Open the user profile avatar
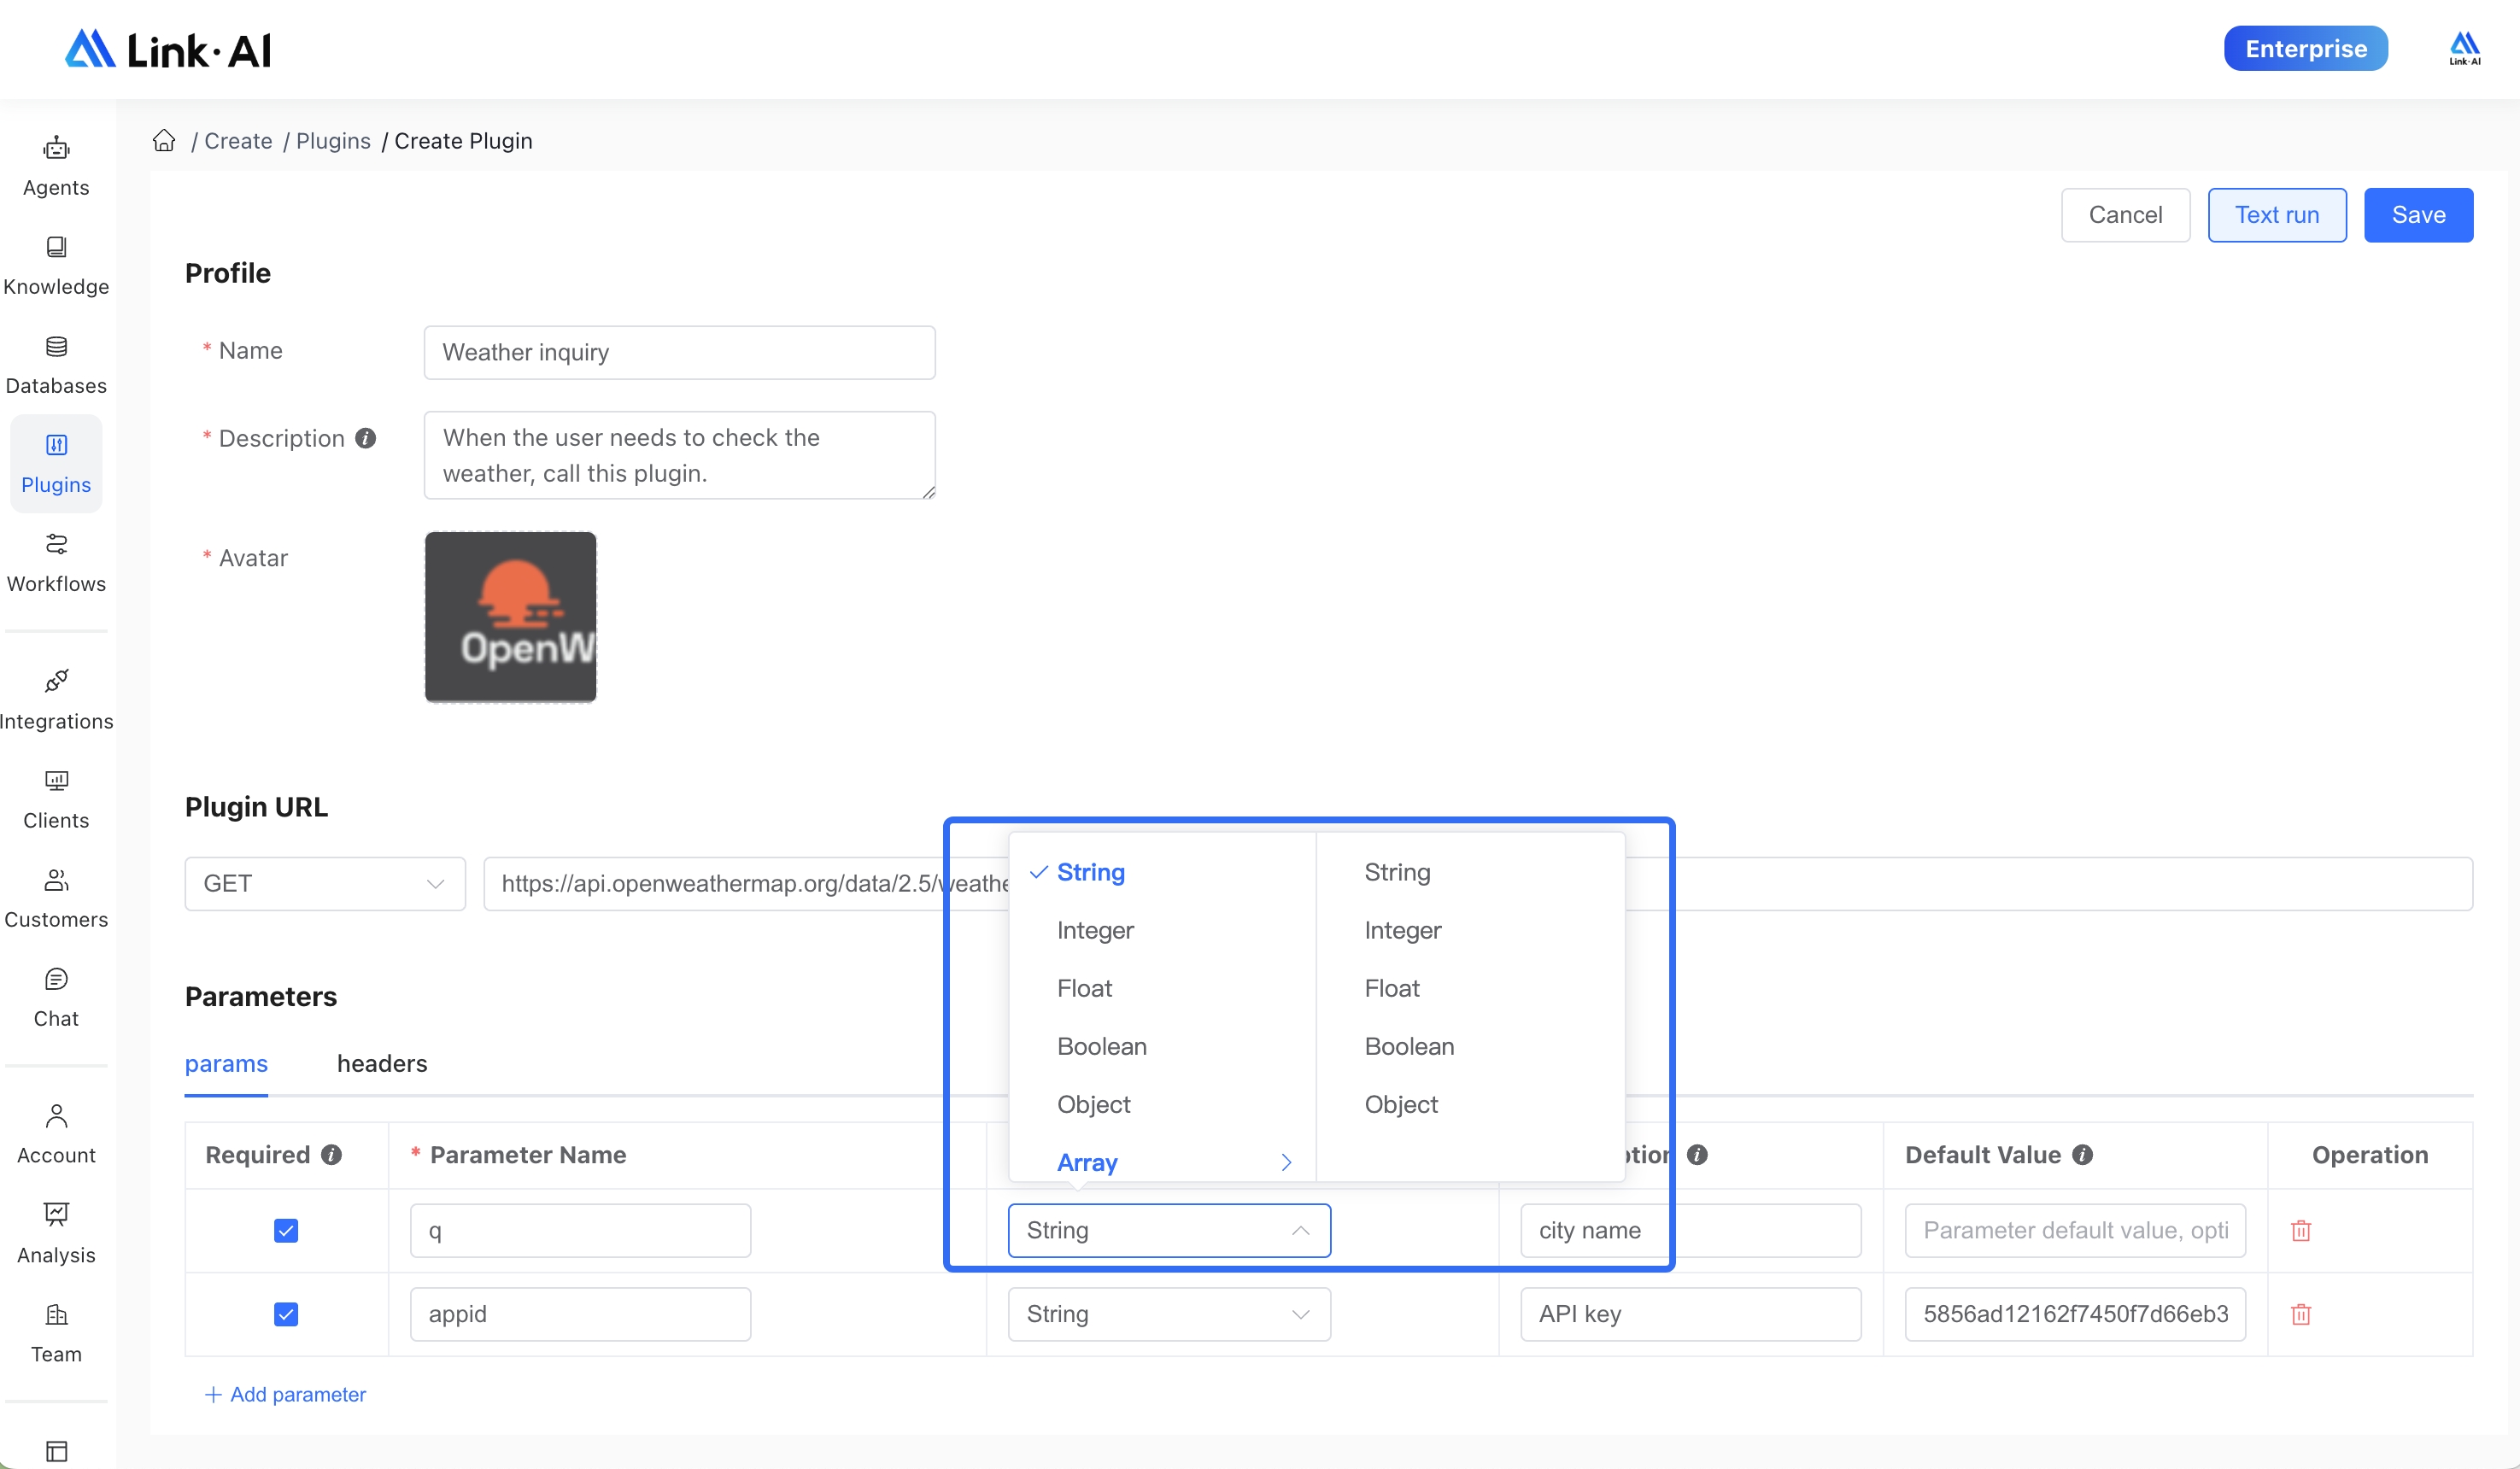This screenshot has height=1469, width=2520. 2464,48
